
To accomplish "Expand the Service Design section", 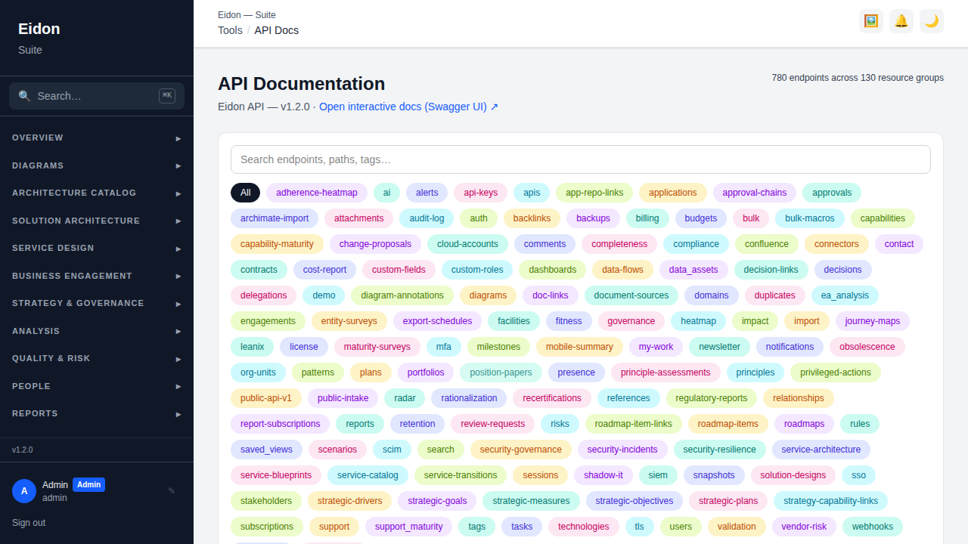I will click(97, 249).
